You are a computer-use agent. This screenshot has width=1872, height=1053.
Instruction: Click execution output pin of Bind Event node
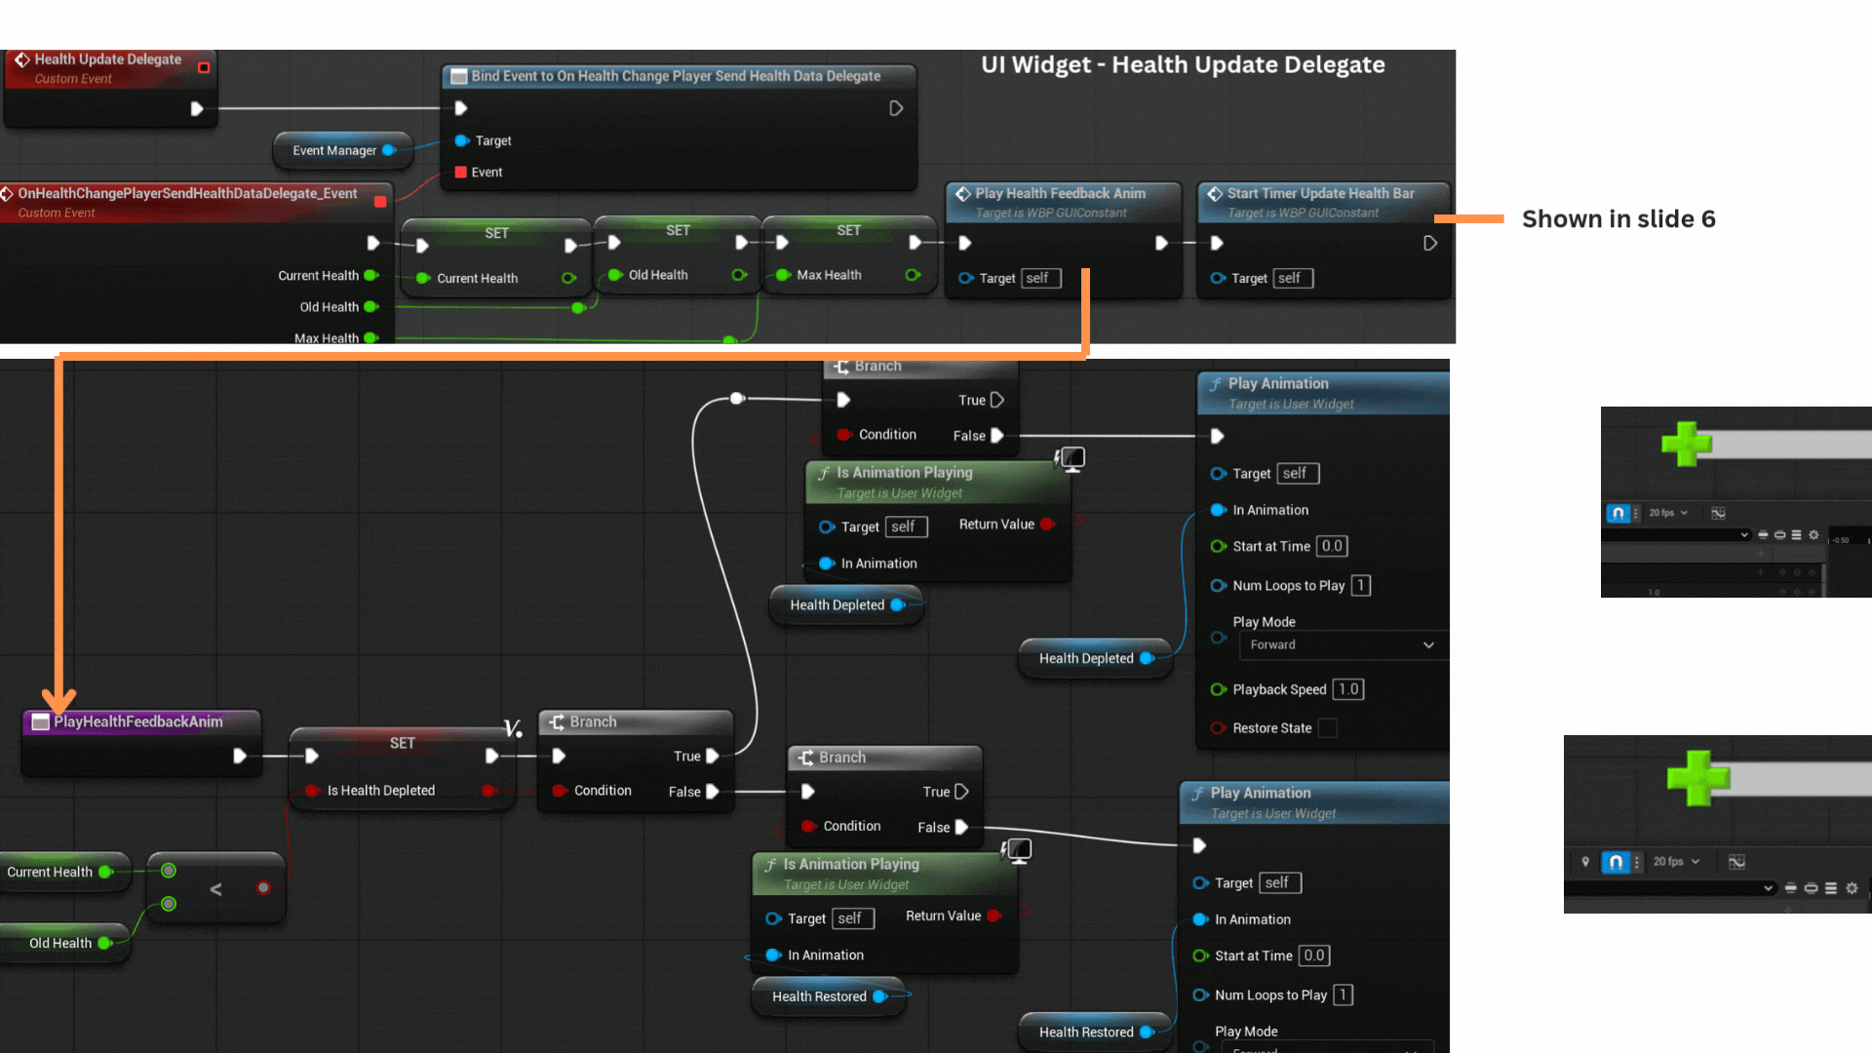pos(896,108)
